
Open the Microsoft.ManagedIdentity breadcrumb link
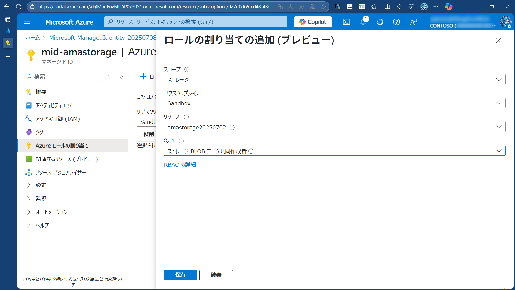[102, 38]
